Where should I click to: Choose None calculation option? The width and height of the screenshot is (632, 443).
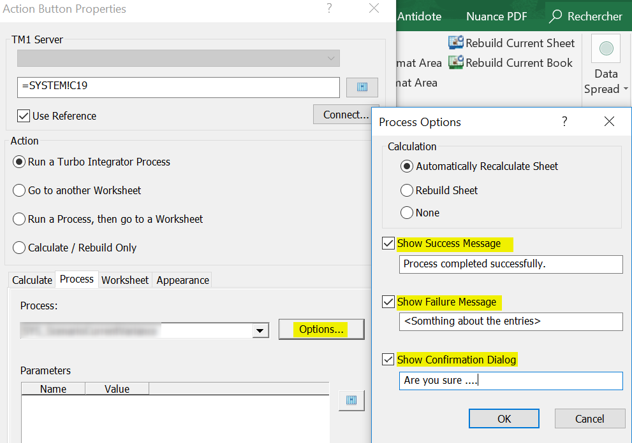pyautogui.click(x=407, y=213)
